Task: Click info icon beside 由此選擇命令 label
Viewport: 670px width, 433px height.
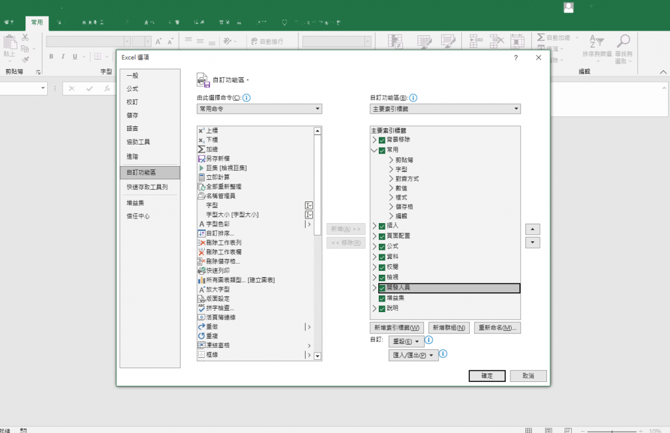Action: (247, 98)
